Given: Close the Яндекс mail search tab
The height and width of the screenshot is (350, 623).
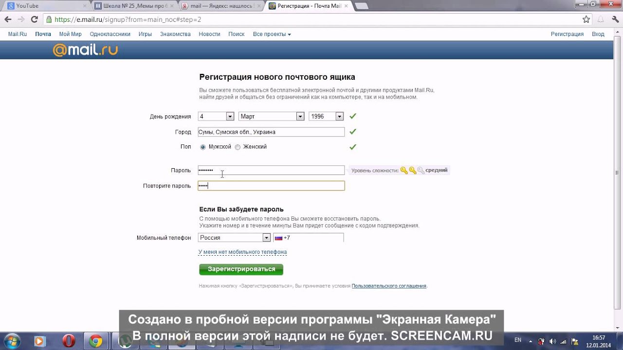Looking at the screenshot, I should [258, 6].
